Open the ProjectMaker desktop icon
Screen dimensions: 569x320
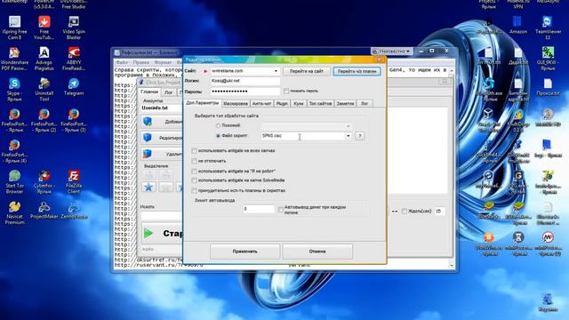44,210
